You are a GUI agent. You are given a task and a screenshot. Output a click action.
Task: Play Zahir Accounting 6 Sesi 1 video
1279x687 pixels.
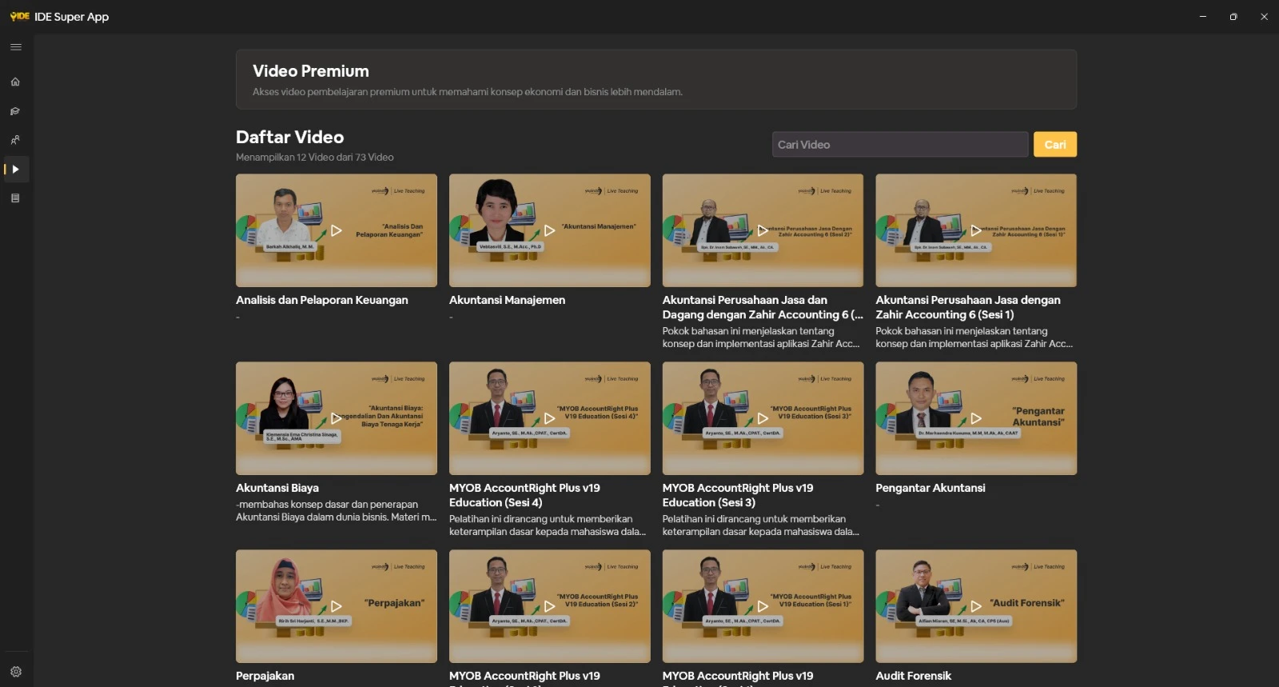pos(976,230)
